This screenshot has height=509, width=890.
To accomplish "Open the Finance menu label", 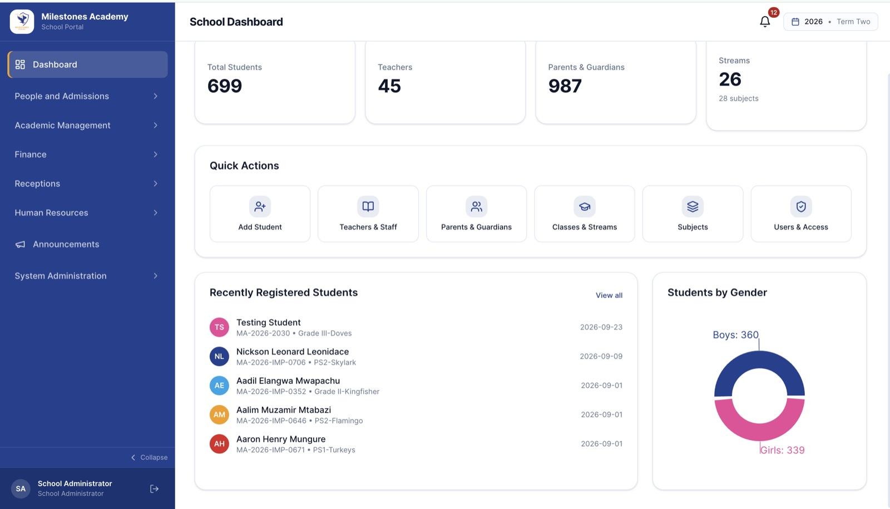I will (x=31, y=155).
